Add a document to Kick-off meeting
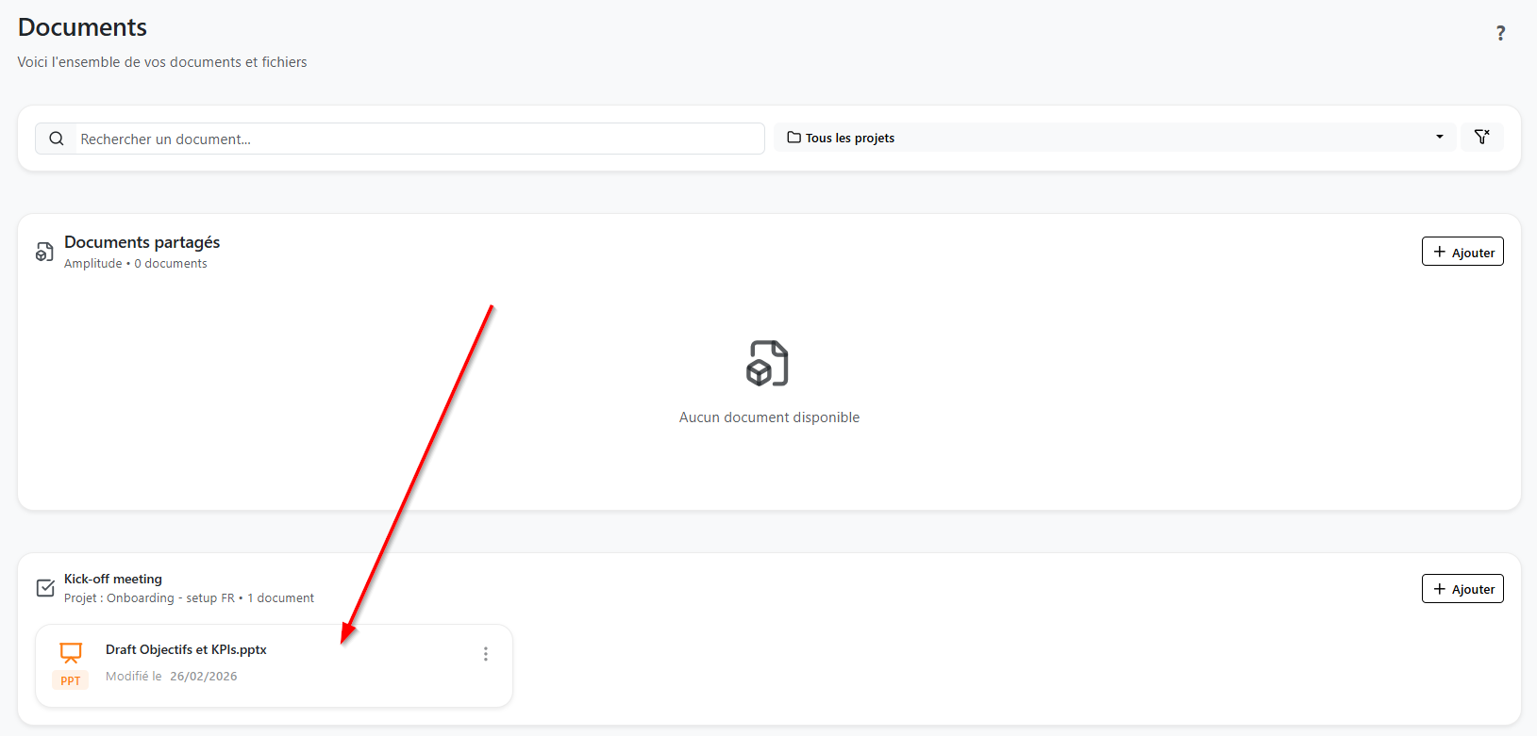 pos(1462,589)
